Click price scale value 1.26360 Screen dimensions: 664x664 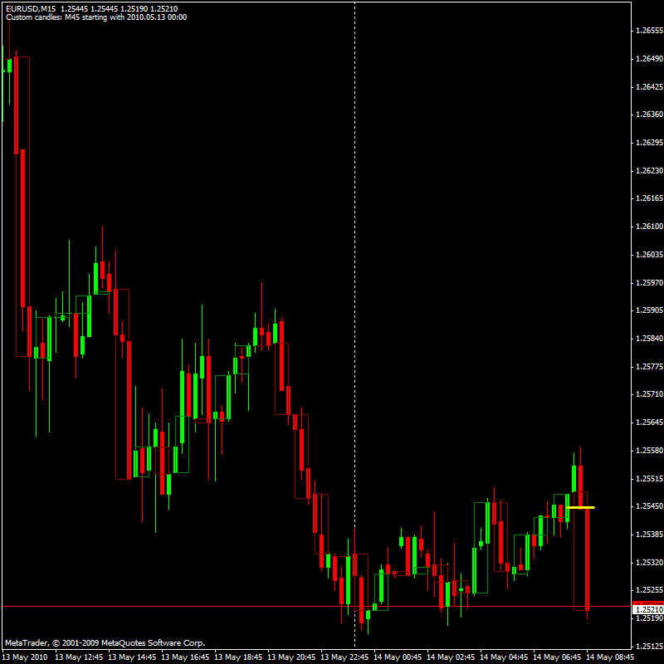coord(650,115)
